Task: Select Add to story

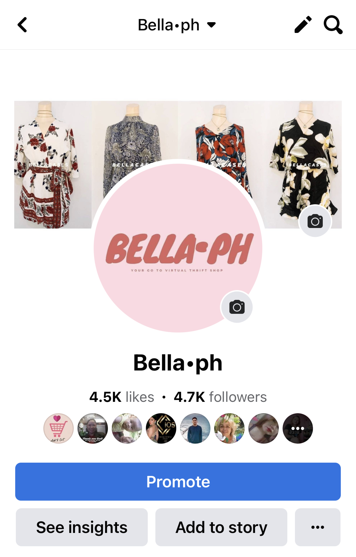Action: 221,527
